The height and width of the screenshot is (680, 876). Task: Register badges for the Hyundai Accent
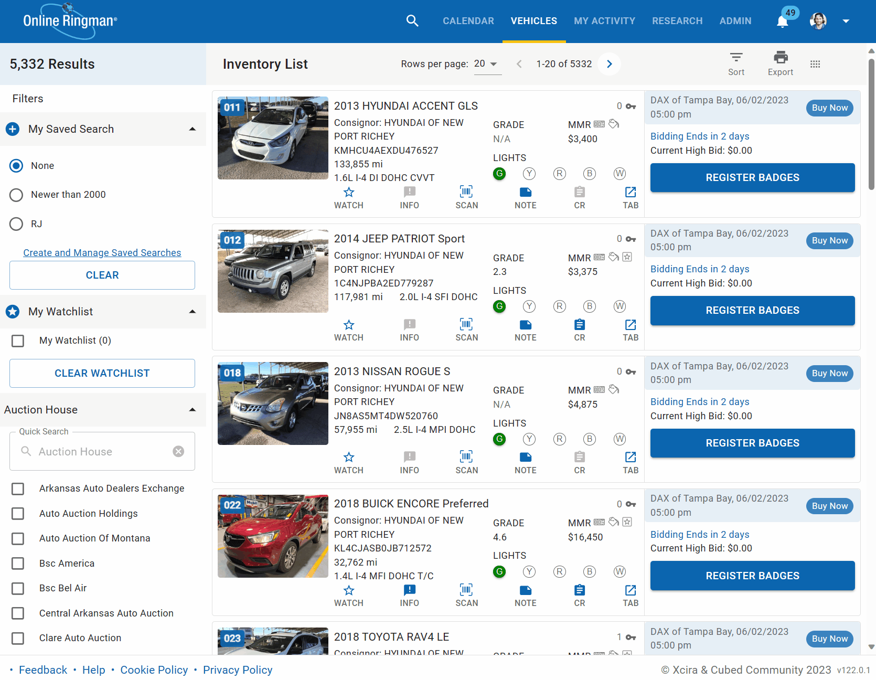753,178
